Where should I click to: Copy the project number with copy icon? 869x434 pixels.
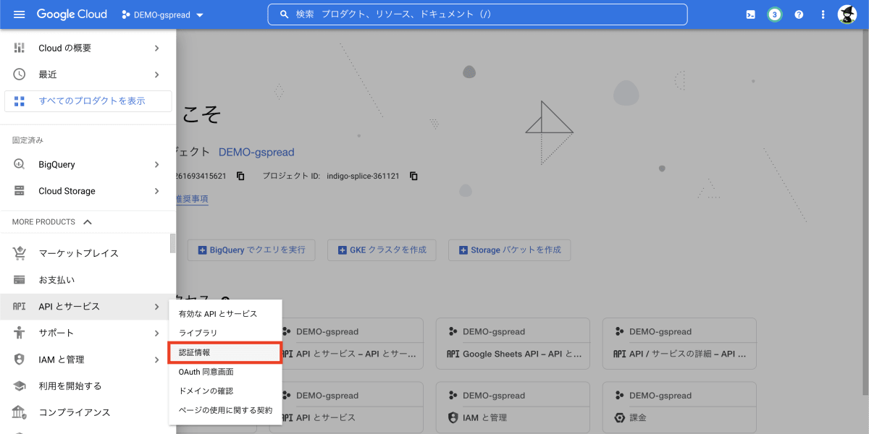point(240,176)
